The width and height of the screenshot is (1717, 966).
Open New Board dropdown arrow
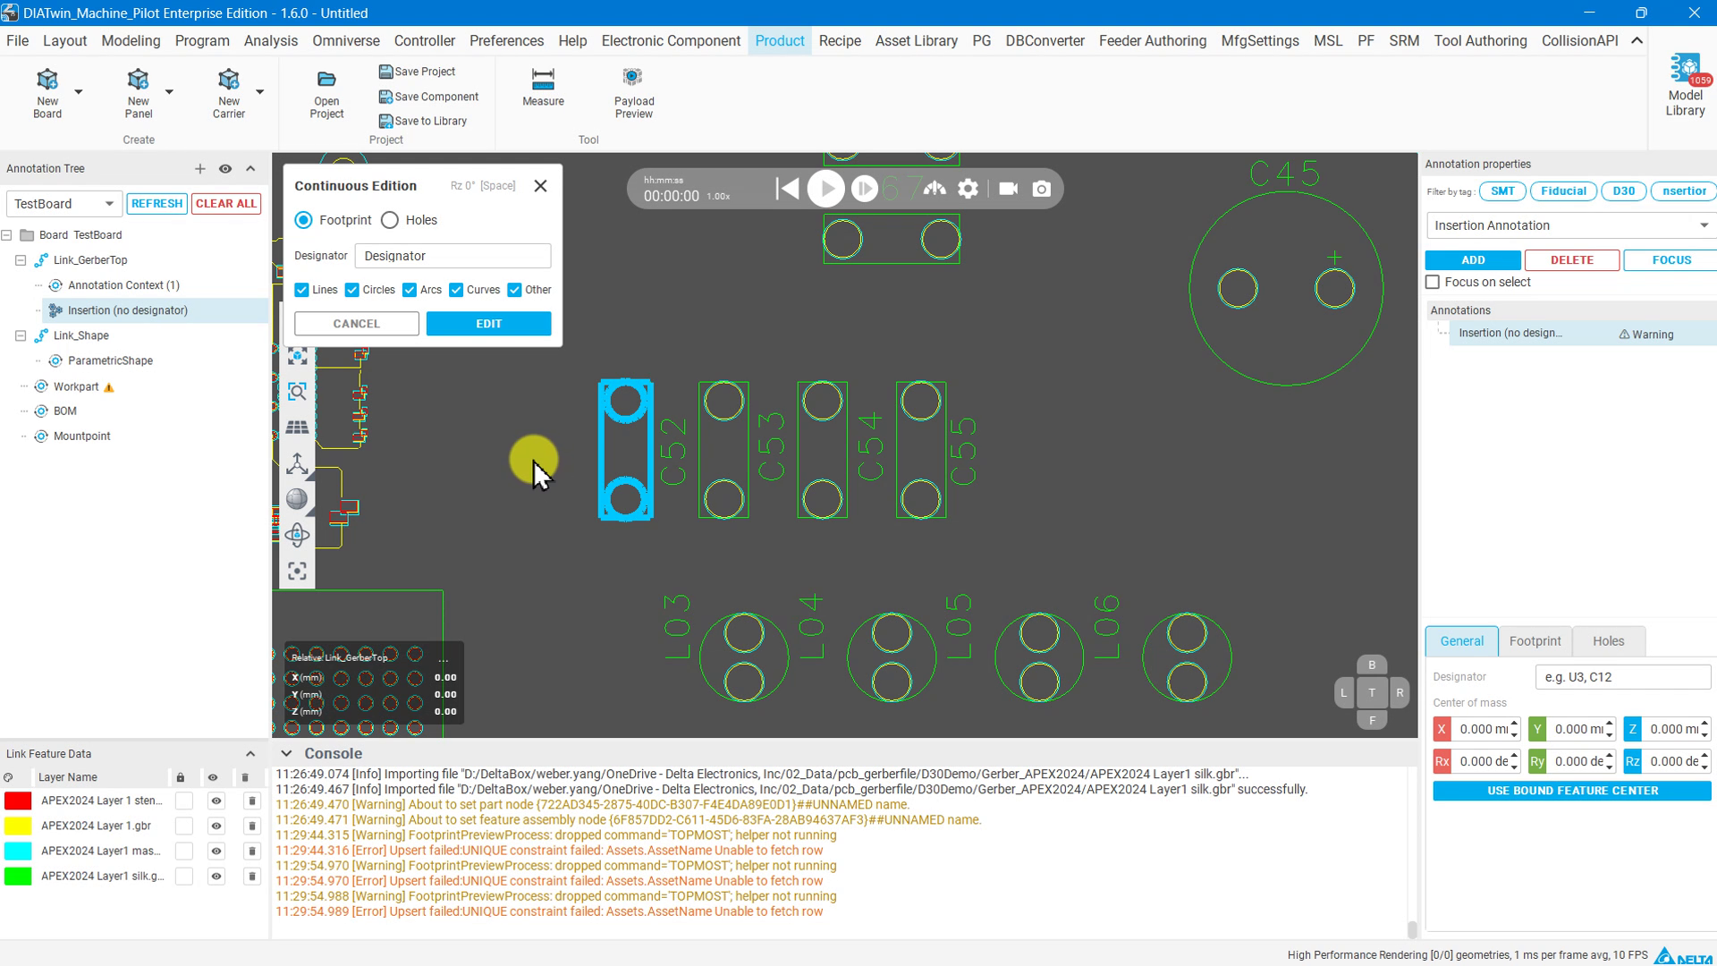click(x=79, y=91)
